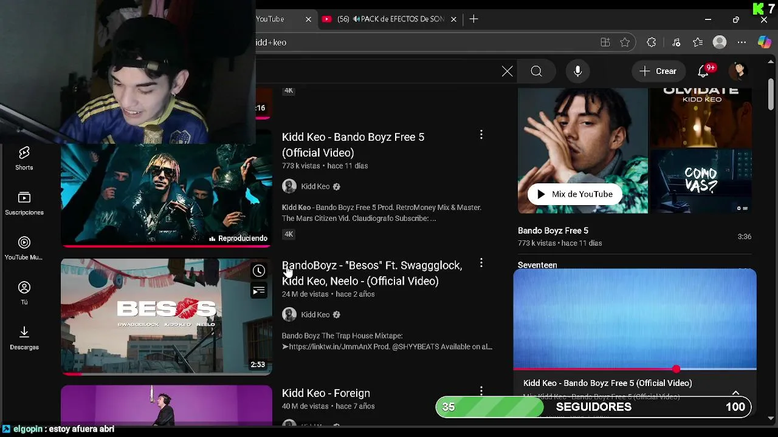The width and height of the screenshot is (778, 437).
Task: Click the 'Seventeen' text
Action: click(537, 265)
